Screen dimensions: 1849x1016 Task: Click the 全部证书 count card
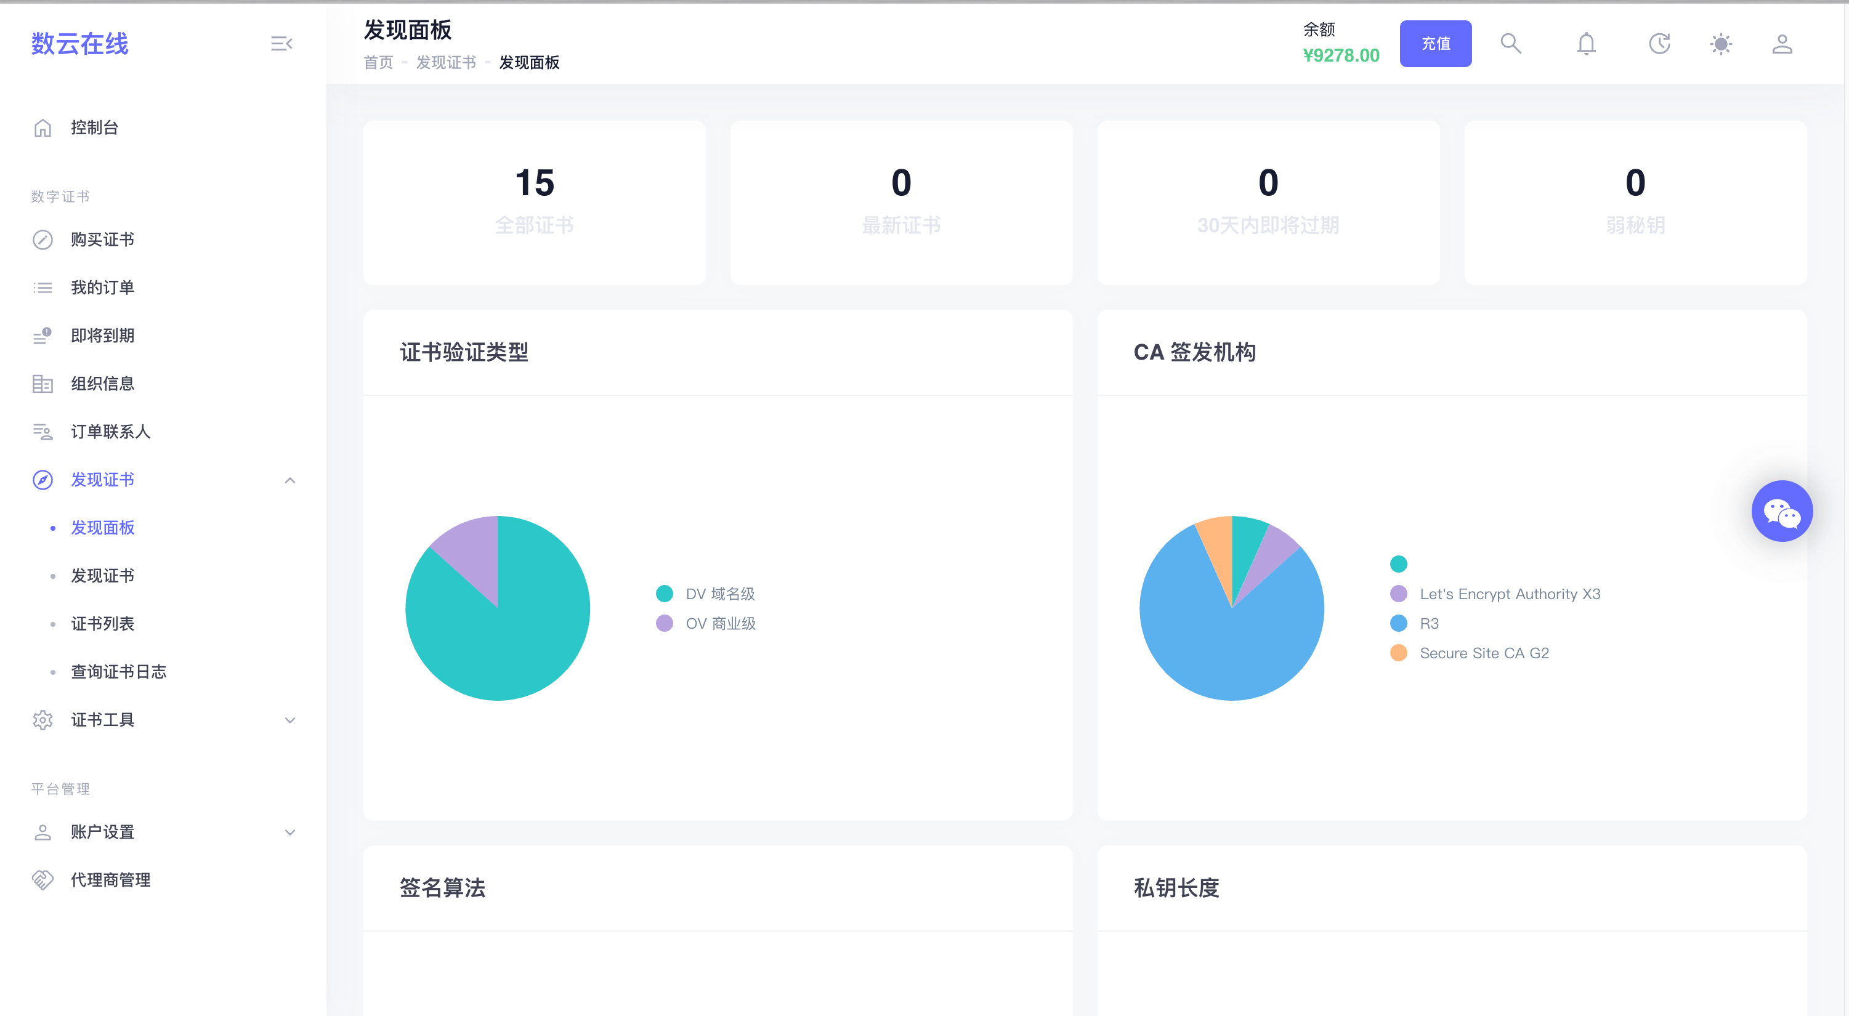534,203
